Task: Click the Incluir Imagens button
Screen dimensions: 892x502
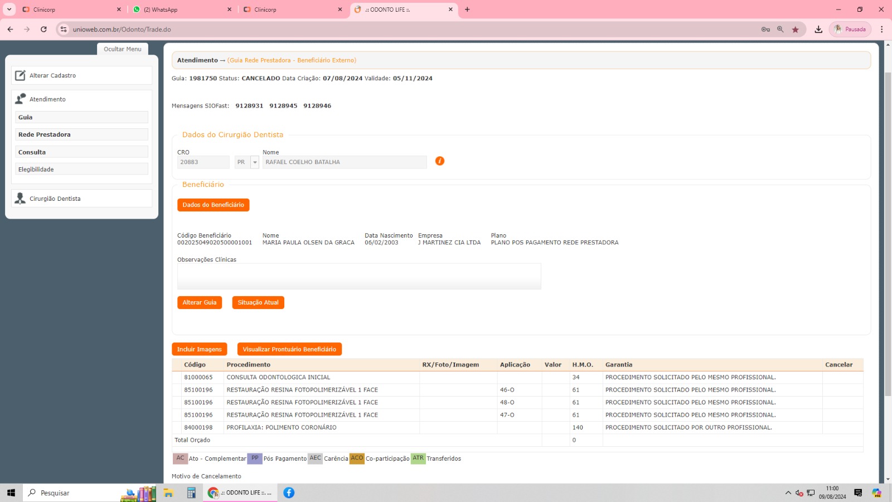Action: [x=200, y=349]
